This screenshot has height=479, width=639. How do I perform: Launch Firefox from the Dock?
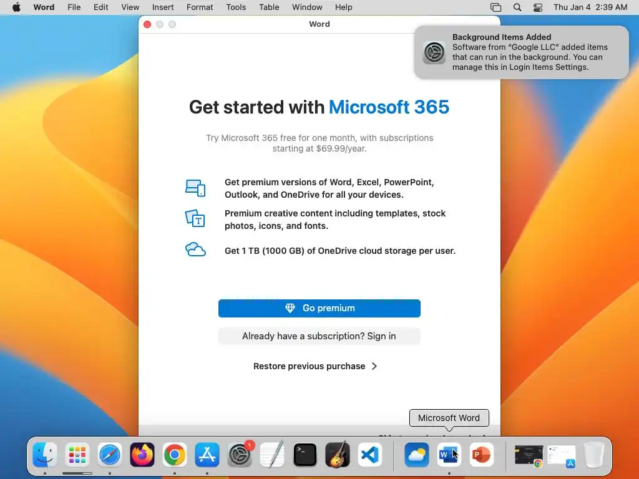pyautogui.click(x=142, y=455)
